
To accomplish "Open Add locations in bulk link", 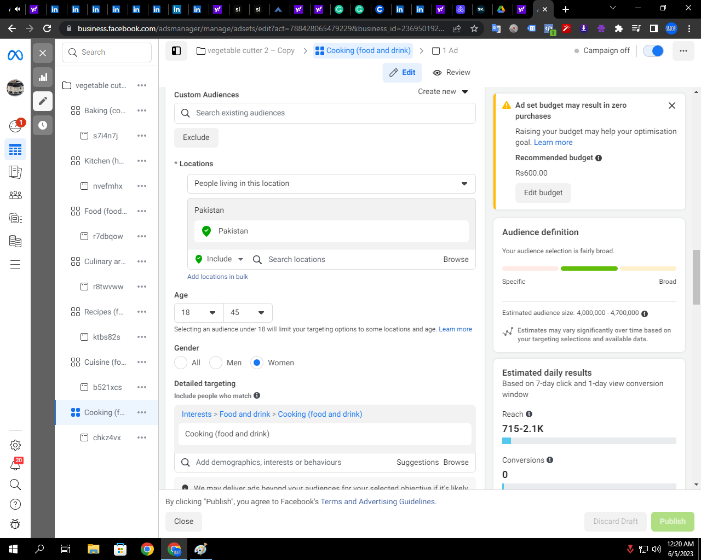I will (x=217, y=277).
